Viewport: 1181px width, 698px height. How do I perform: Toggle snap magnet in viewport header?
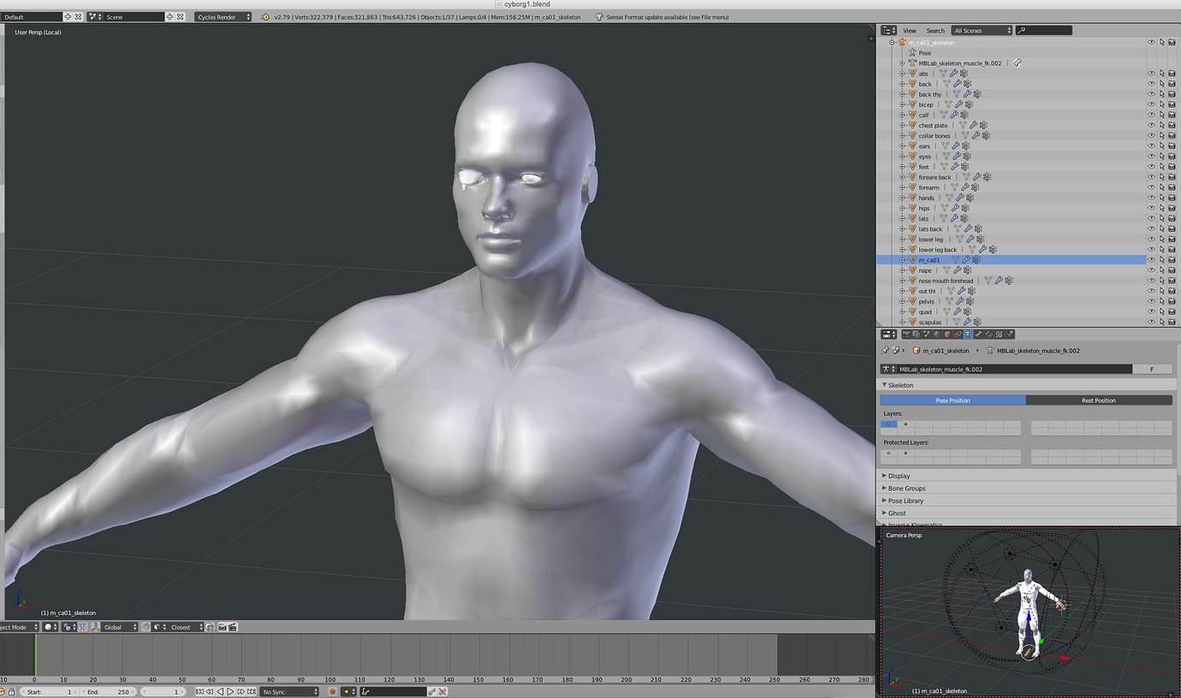(x=146, y=627)
